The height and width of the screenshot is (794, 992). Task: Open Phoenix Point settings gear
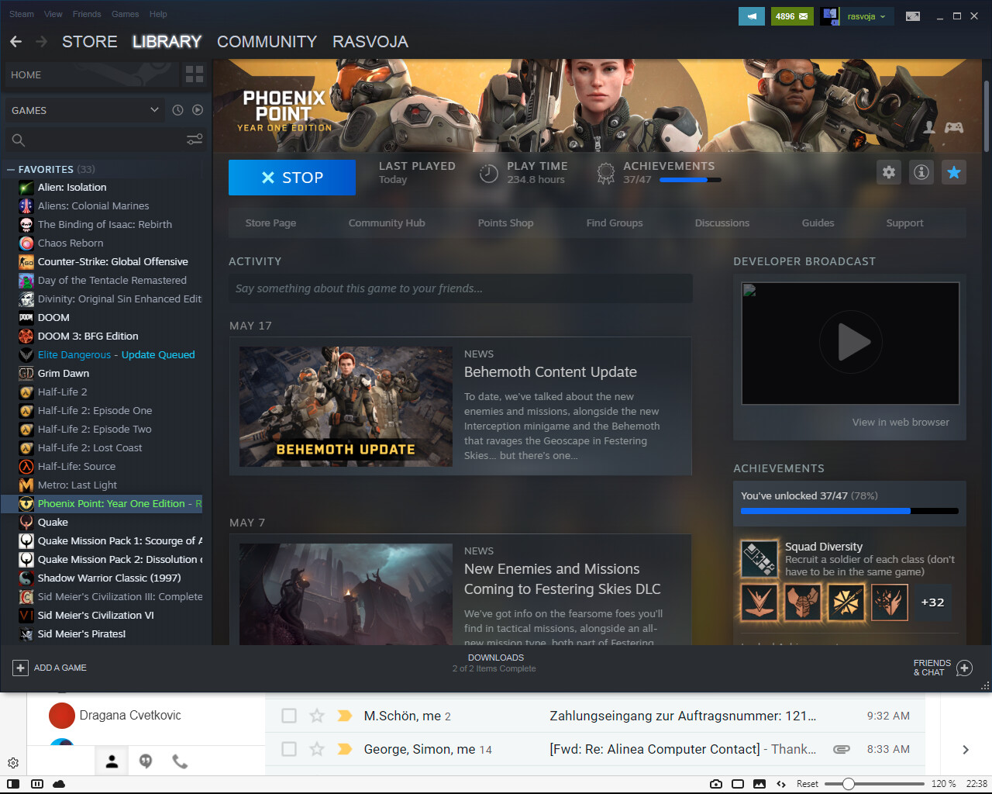[889, 172]
